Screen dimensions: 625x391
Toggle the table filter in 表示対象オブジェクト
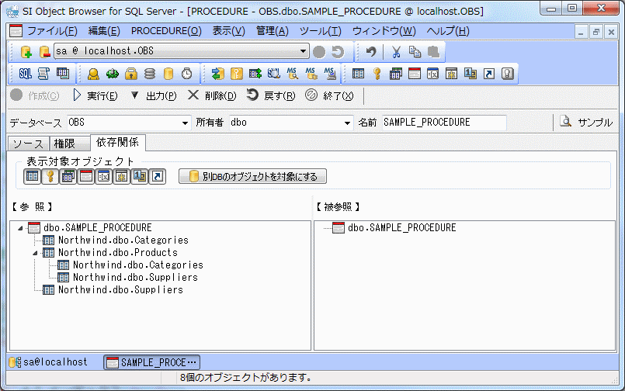pos(32,176)
